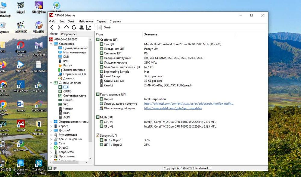Select the ACPI tree item
Image resolution: width=301 pixels, height=177 pixels.
64,117
